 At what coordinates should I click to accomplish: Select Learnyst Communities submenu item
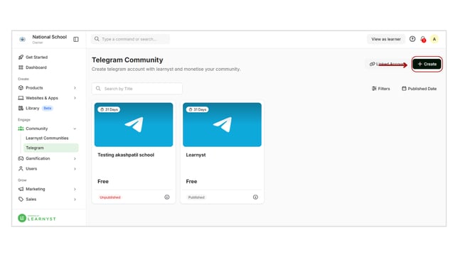[x=47, y=138]
